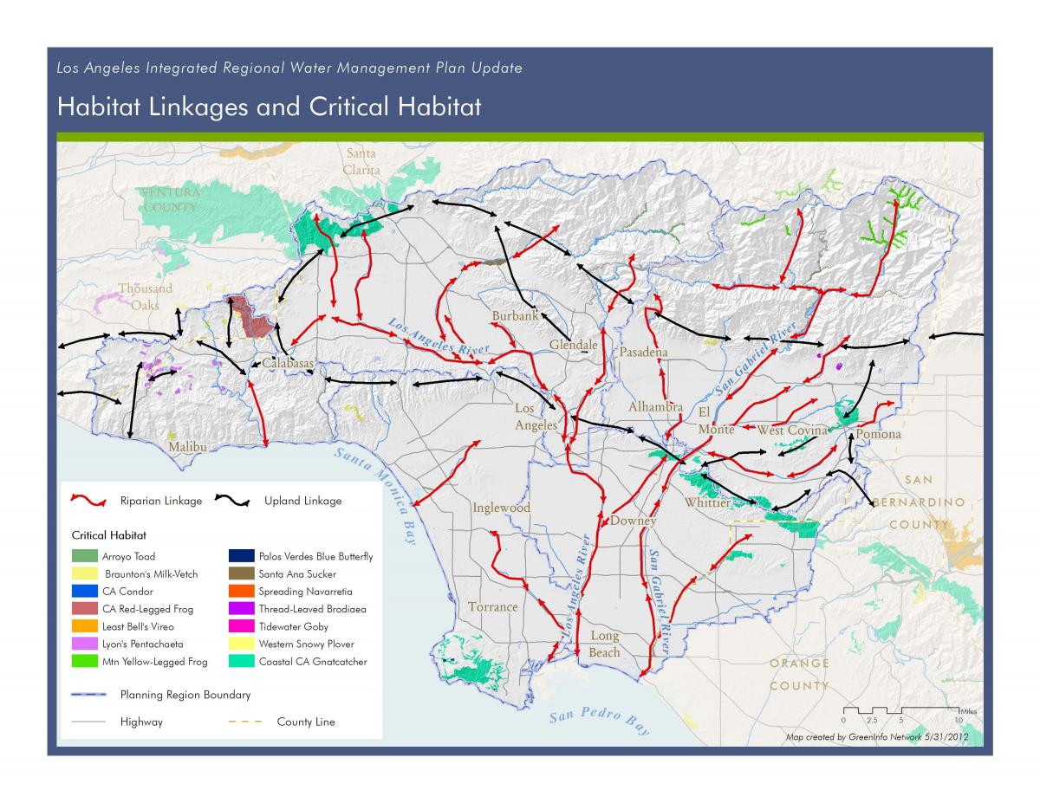1040x803 pixels.
Task: Click the Glendale map label
Action: [574, 345]
